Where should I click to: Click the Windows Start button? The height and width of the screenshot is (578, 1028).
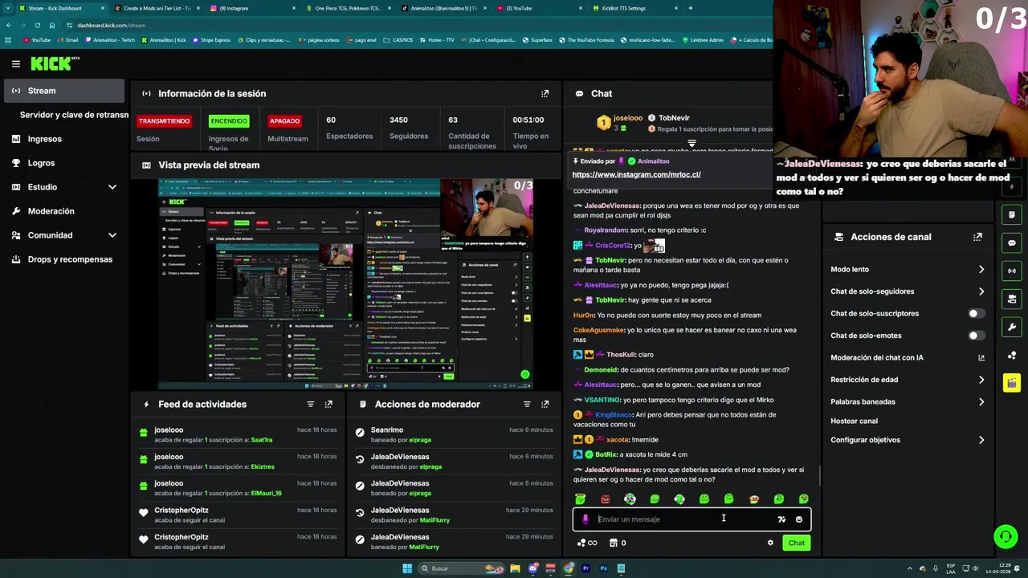(407, 568)
